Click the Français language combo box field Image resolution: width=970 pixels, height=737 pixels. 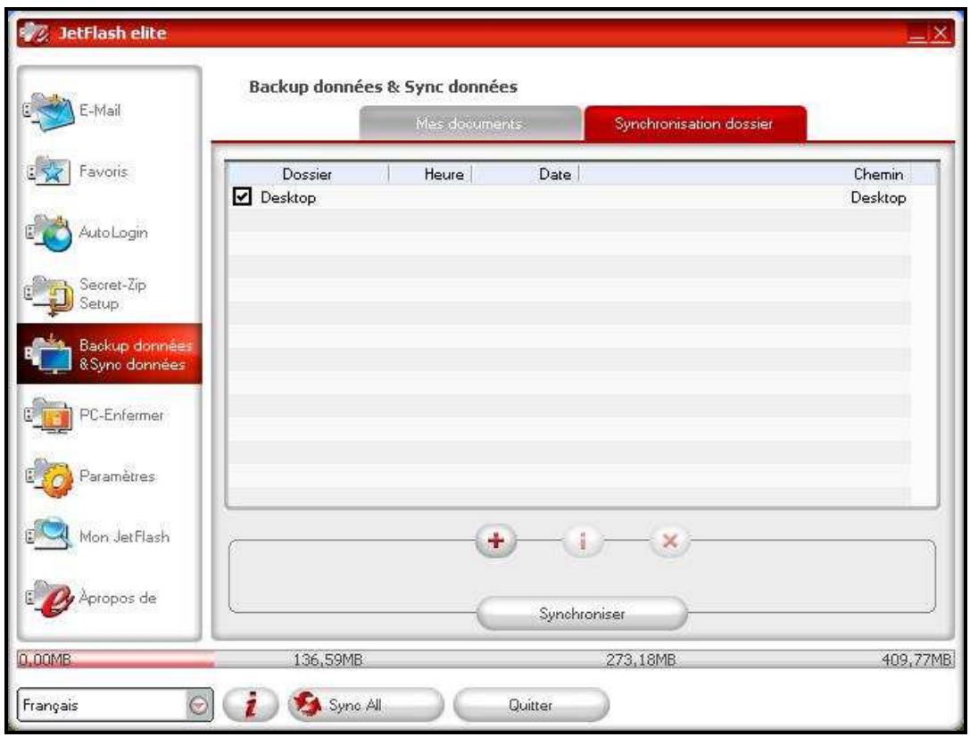coord(115,705)
